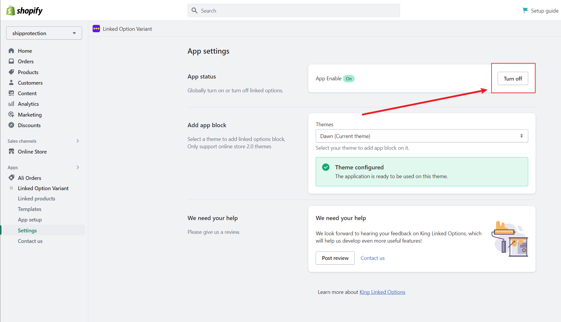Click the Marketing target icon
The image size is (561, 322).
(x=11, y=115)
